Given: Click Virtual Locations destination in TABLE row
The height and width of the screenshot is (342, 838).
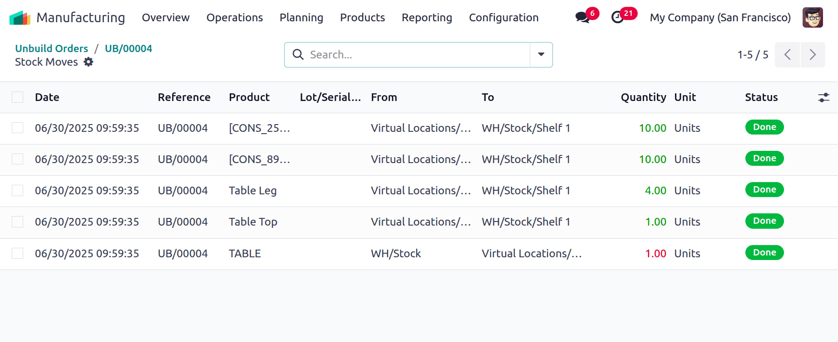Looking at the screenshot, I should click(532, 254).
